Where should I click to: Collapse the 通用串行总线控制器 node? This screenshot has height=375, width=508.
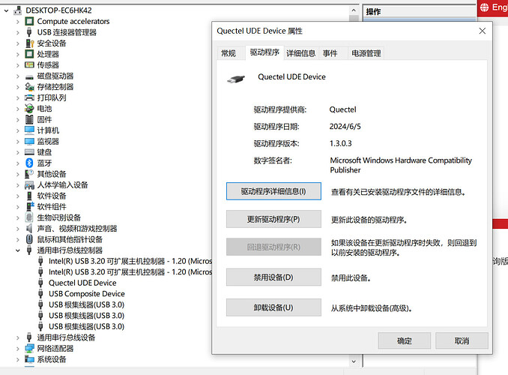[18, 250]
